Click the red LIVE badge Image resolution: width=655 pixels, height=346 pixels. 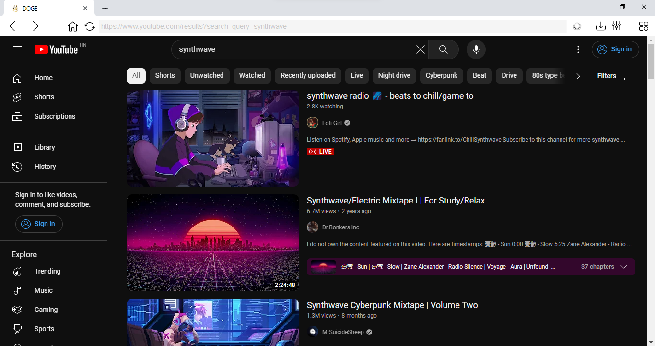tap(320, 152)
